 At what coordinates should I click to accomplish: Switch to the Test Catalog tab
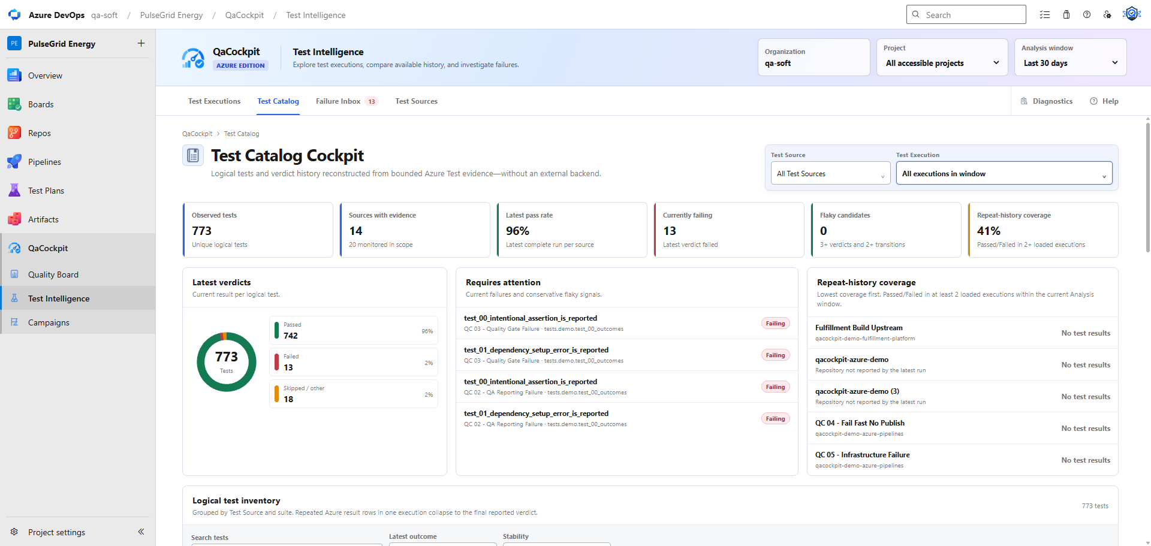point(278,101)
